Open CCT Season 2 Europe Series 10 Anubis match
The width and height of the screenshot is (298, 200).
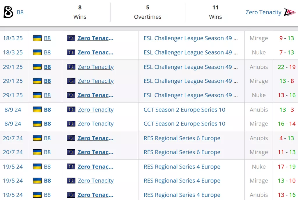[x=184, y=110]
